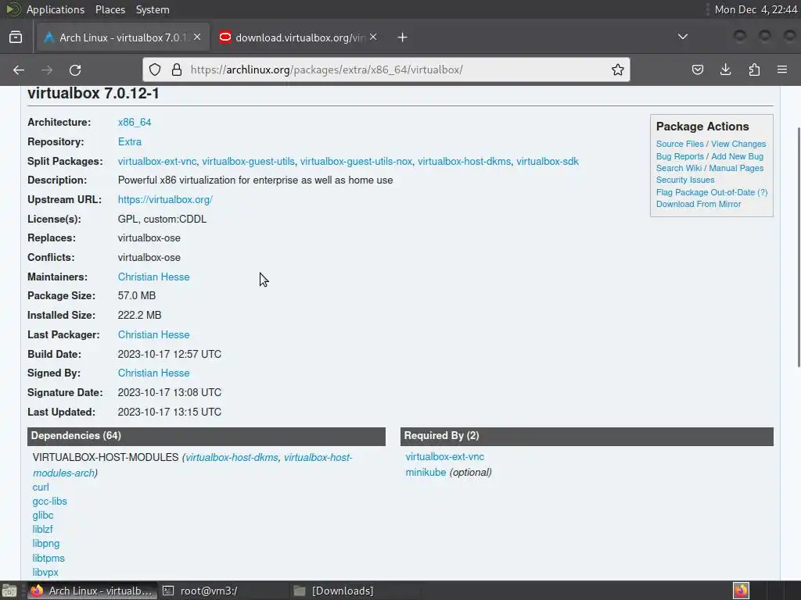801x600 pixels.
Task: Click the package size value 57.0 MB
Action: [137, 296]
